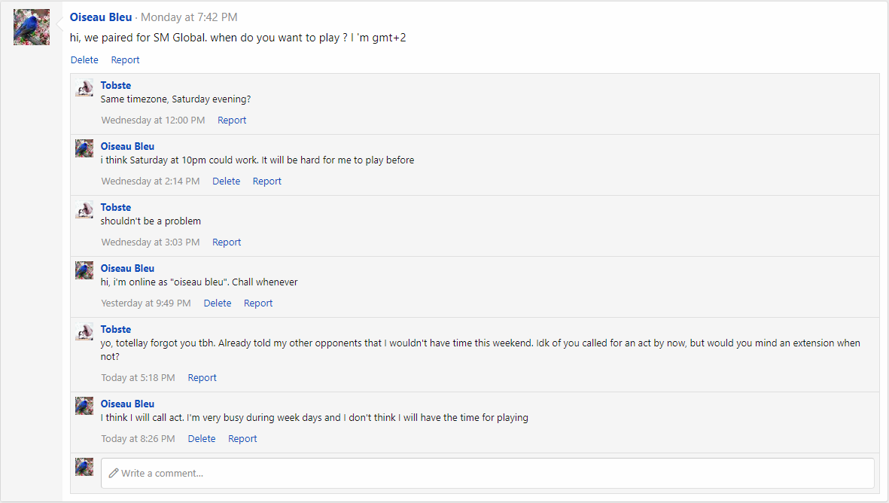Viewport: 889px width, 503px height.
Task: Delete the main profile post
Action: click(84, 60)
